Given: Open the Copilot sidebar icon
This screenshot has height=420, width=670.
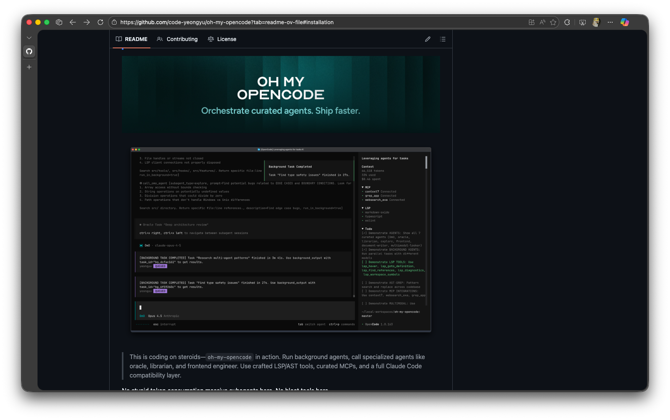Looking at the screenshot, I should coord(625,22).
